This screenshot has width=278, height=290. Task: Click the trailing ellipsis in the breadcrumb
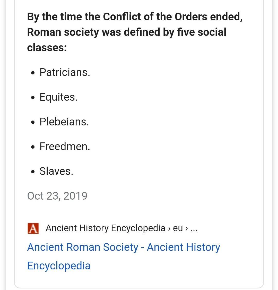[194, 229]
